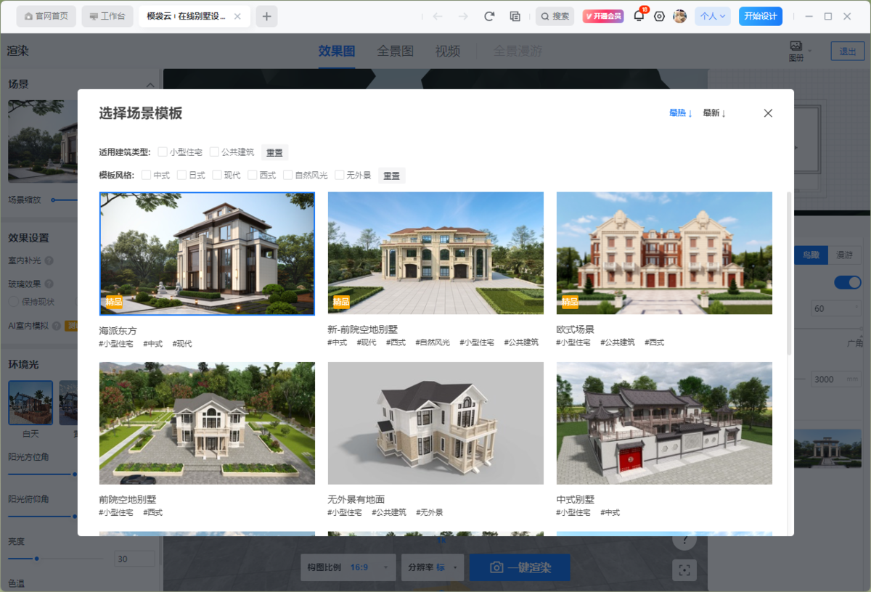The image size is (871, 592).
Task: Click the 开通会员 VIP badge in title bar
Action: (x=603, y=16)
